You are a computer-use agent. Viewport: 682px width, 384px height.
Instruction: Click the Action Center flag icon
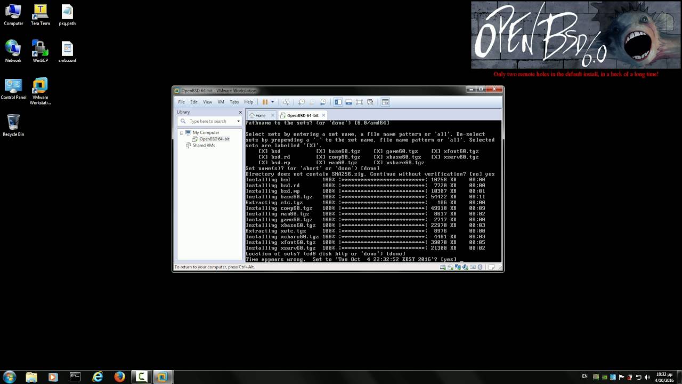coord(621,377)
